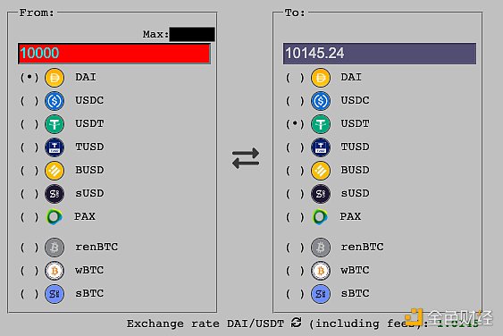Viewport: 503px width, 336px height.
Task: Click the BUSD icon in To panel
Action: (321, 171)
